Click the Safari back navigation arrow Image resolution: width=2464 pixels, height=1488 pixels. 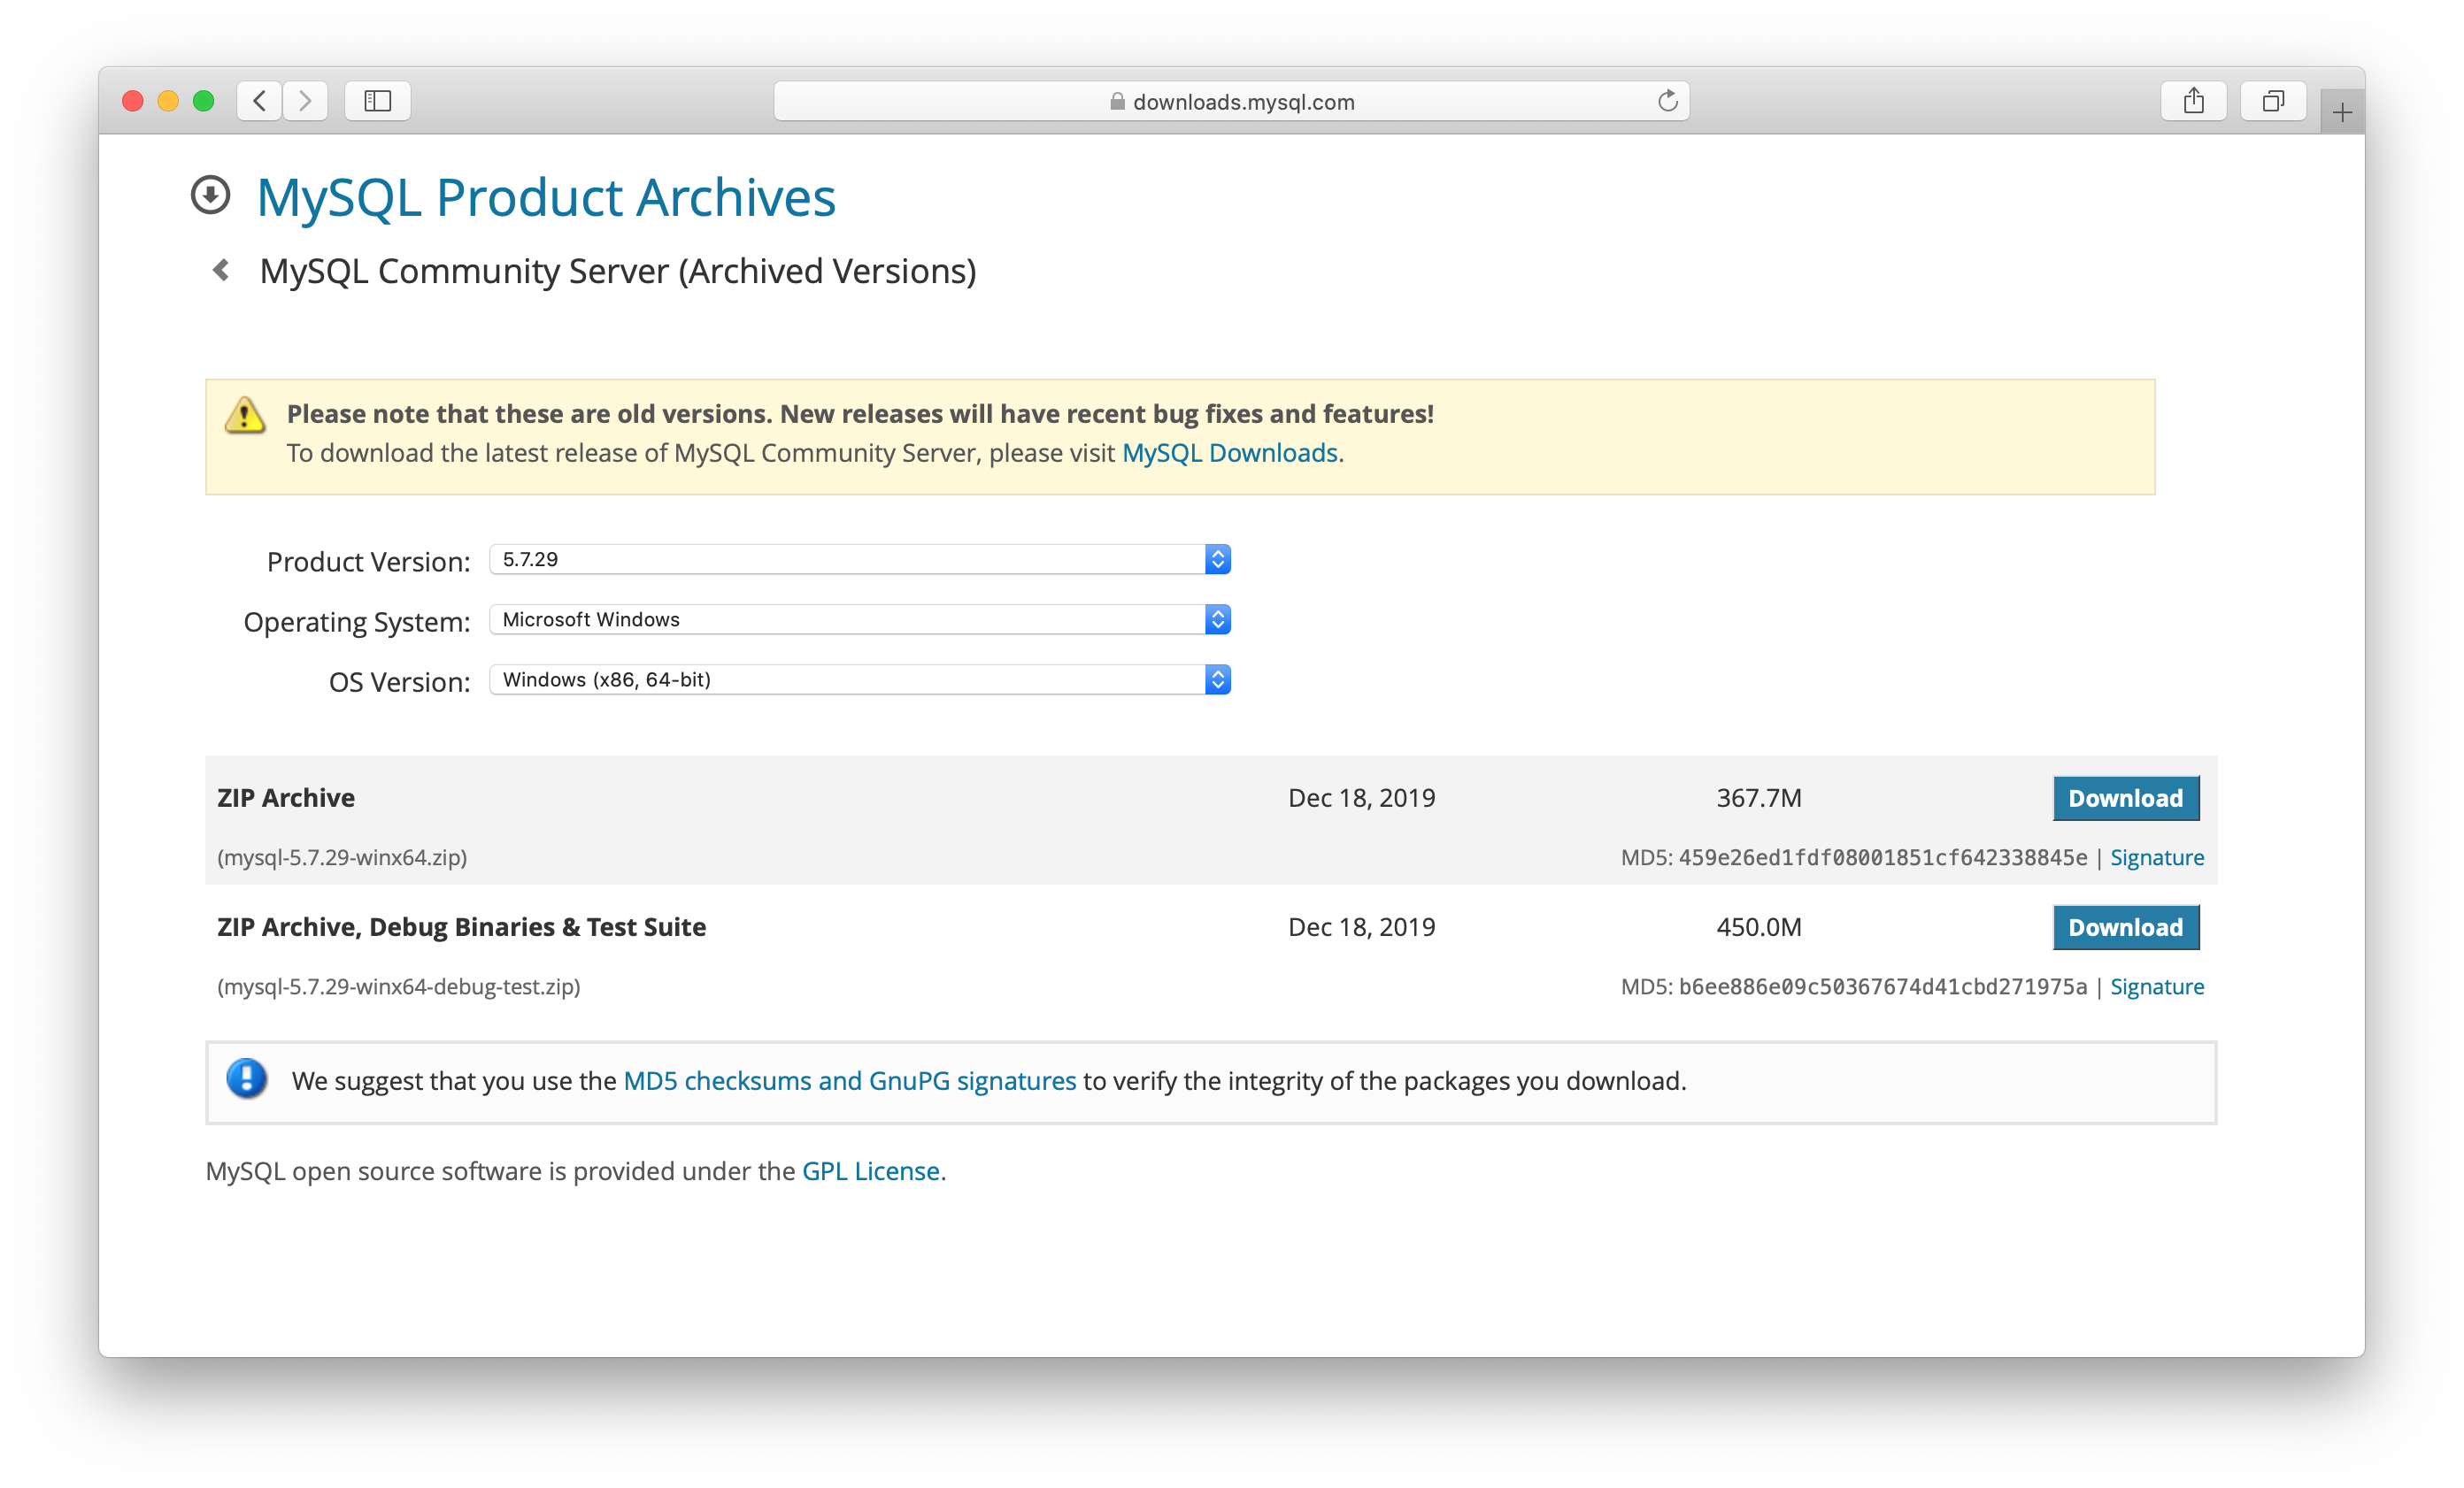260,101
